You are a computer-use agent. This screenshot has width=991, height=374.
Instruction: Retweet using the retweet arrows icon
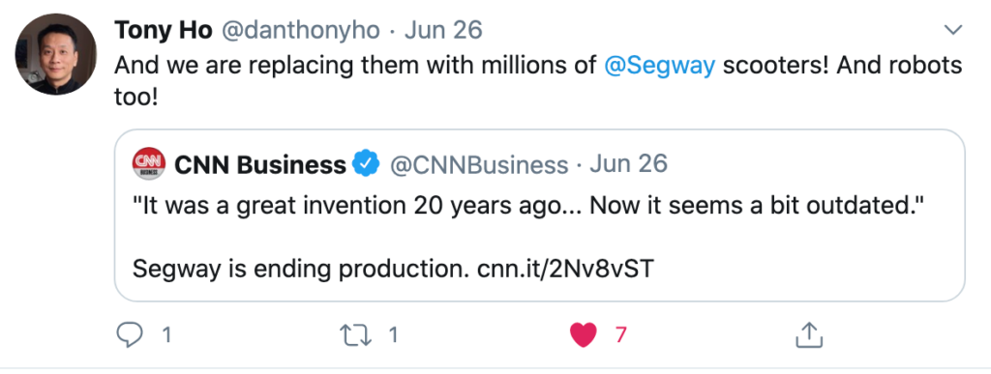click(x=355, y=335)
